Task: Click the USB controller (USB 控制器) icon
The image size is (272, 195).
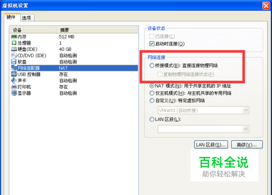Action: click(x=14, y=74)
